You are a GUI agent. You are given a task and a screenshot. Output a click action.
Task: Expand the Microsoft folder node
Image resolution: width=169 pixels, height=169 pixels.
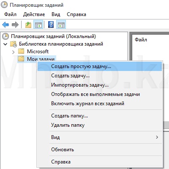pos(13,52)
